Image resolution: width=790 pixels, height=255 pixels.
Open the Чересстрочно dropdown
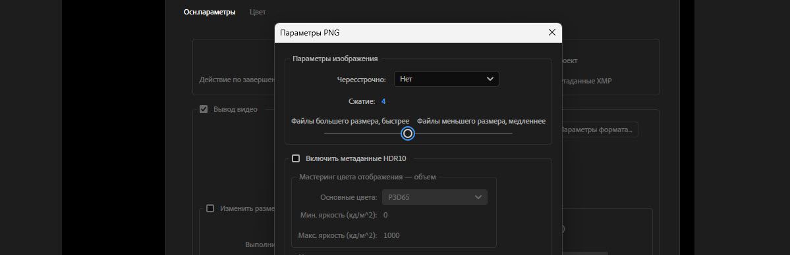[446, 79]
